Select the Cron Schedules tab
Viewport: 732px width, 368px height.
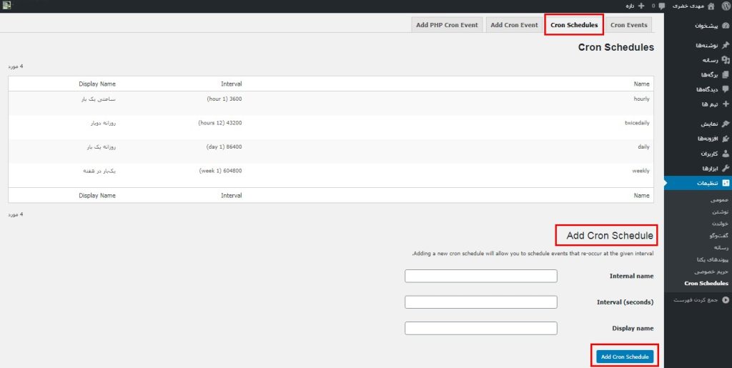click(x=574, y=25)
